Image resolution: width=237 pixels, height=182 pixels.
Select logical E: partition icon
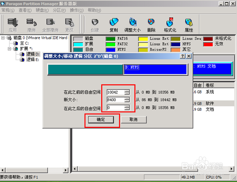point(22,60)
